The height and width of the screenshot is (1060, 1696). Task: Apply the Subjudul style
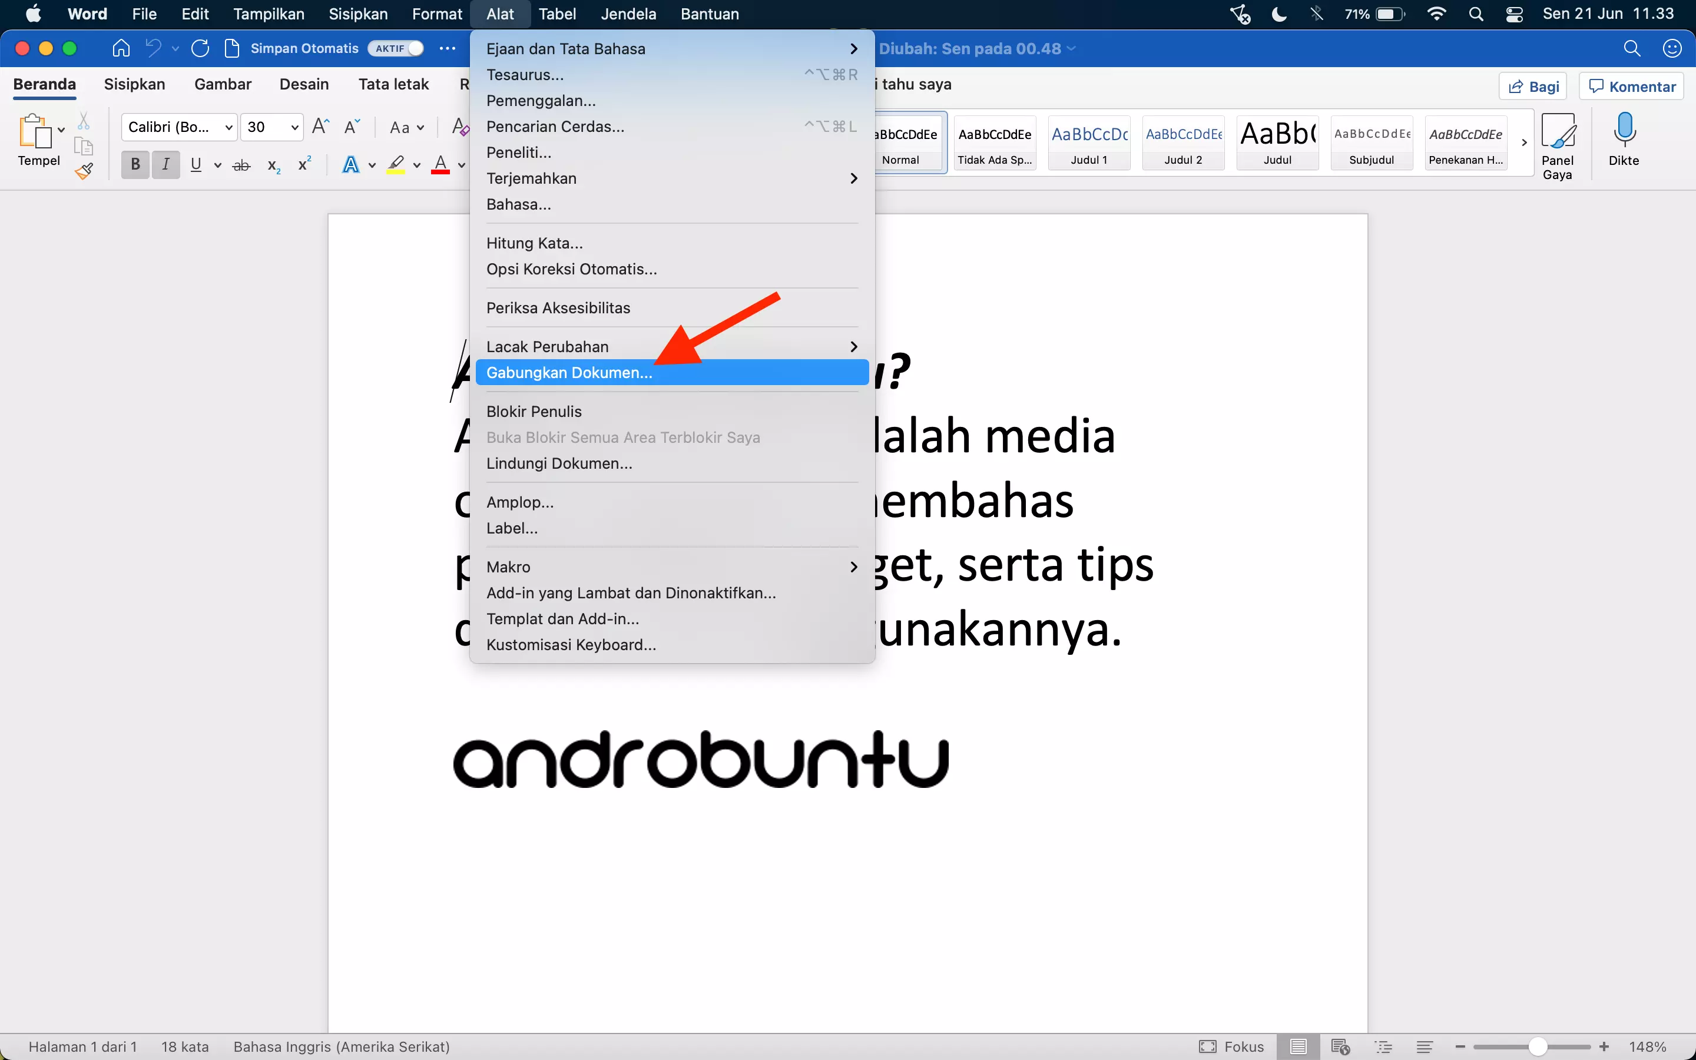click(x=1372, y=143)
